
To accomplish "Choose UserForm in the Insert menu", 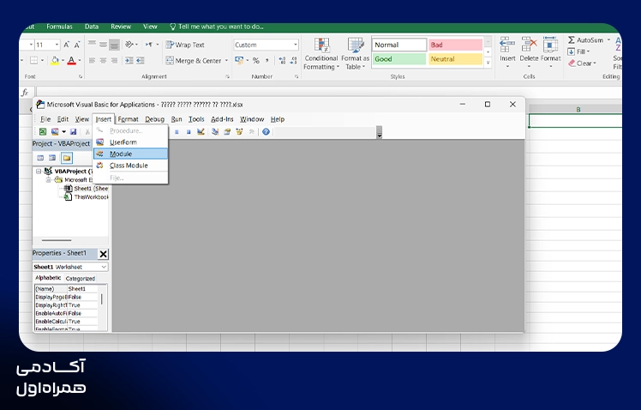I will pos(130,142).
